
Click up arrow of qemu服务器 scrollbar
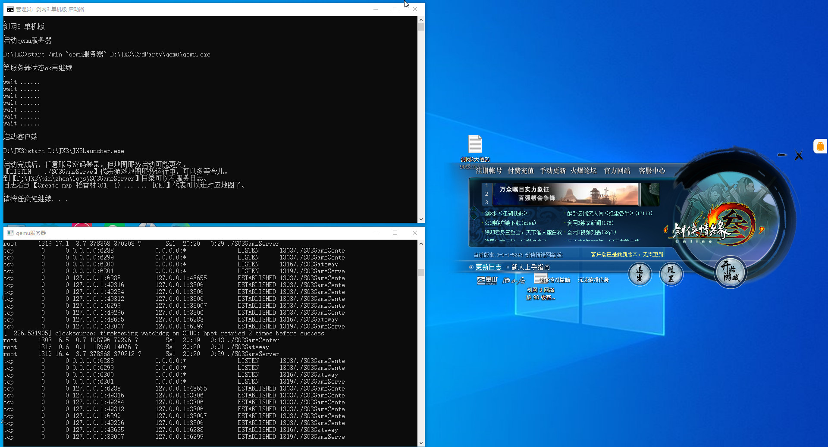(421, 244)
